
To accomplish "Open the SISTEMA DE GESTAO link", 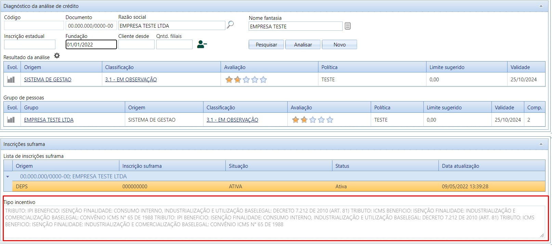I will tap(48, 80).
